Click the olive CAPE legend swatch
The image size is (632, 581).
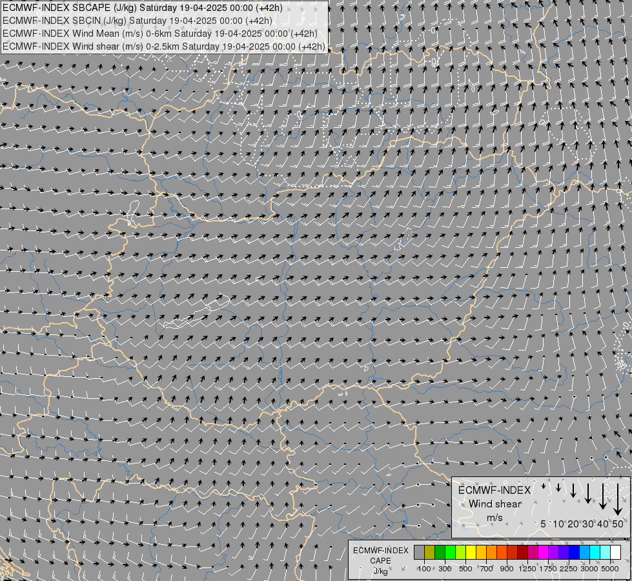pyautogui.click(x=430, y=552)
